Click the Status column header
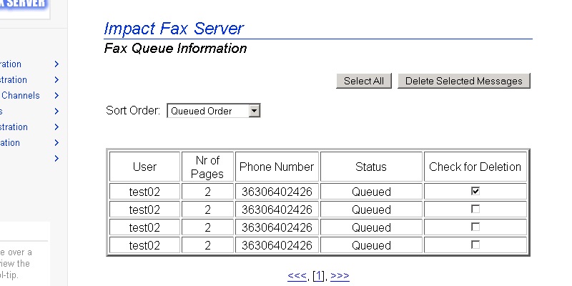Image resolution: width=572 pixels, height=286 pixels. tap(370, 167)
